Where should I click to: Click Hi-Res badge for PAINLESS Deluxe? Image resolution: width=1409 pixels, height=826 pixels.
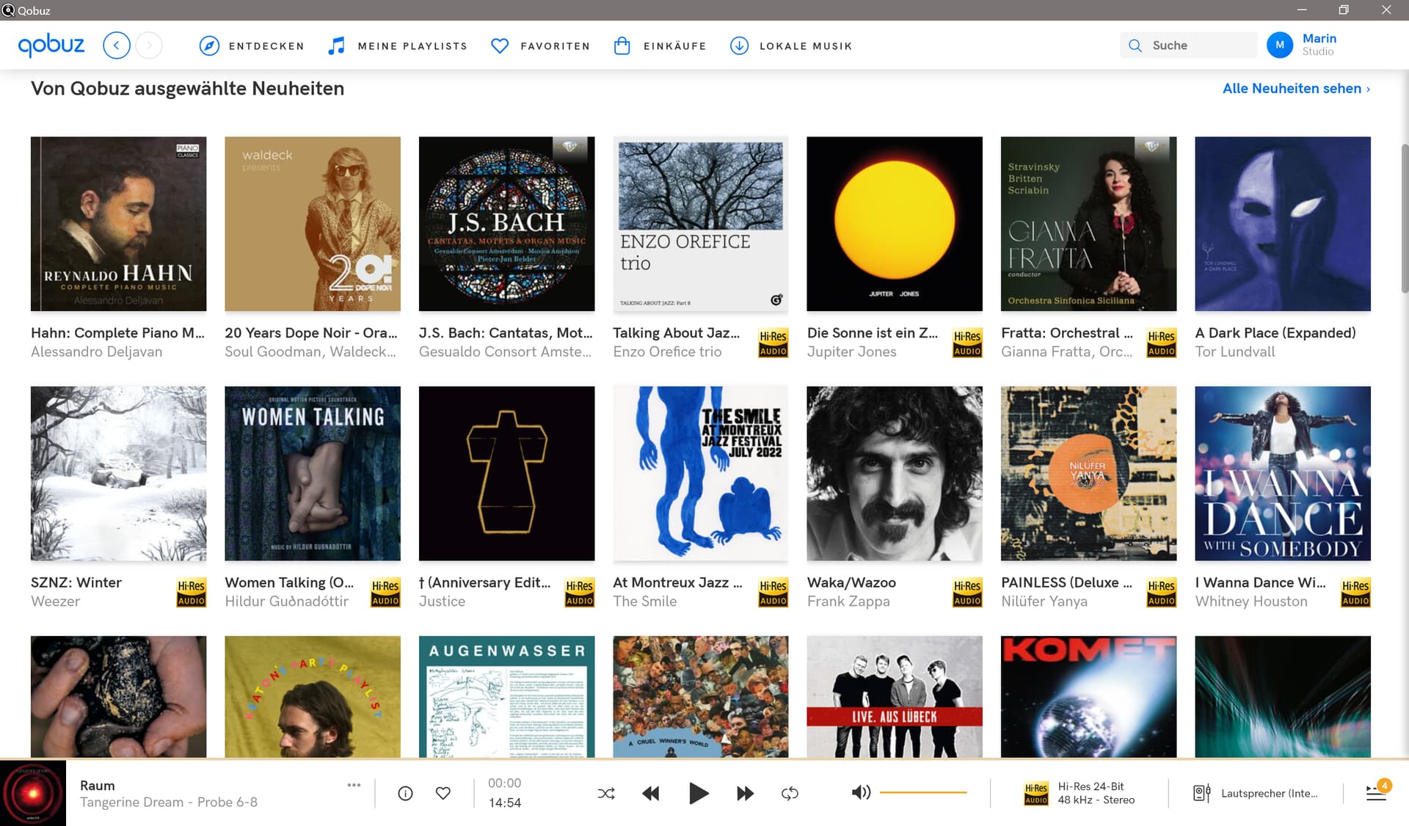[1161, 592]
